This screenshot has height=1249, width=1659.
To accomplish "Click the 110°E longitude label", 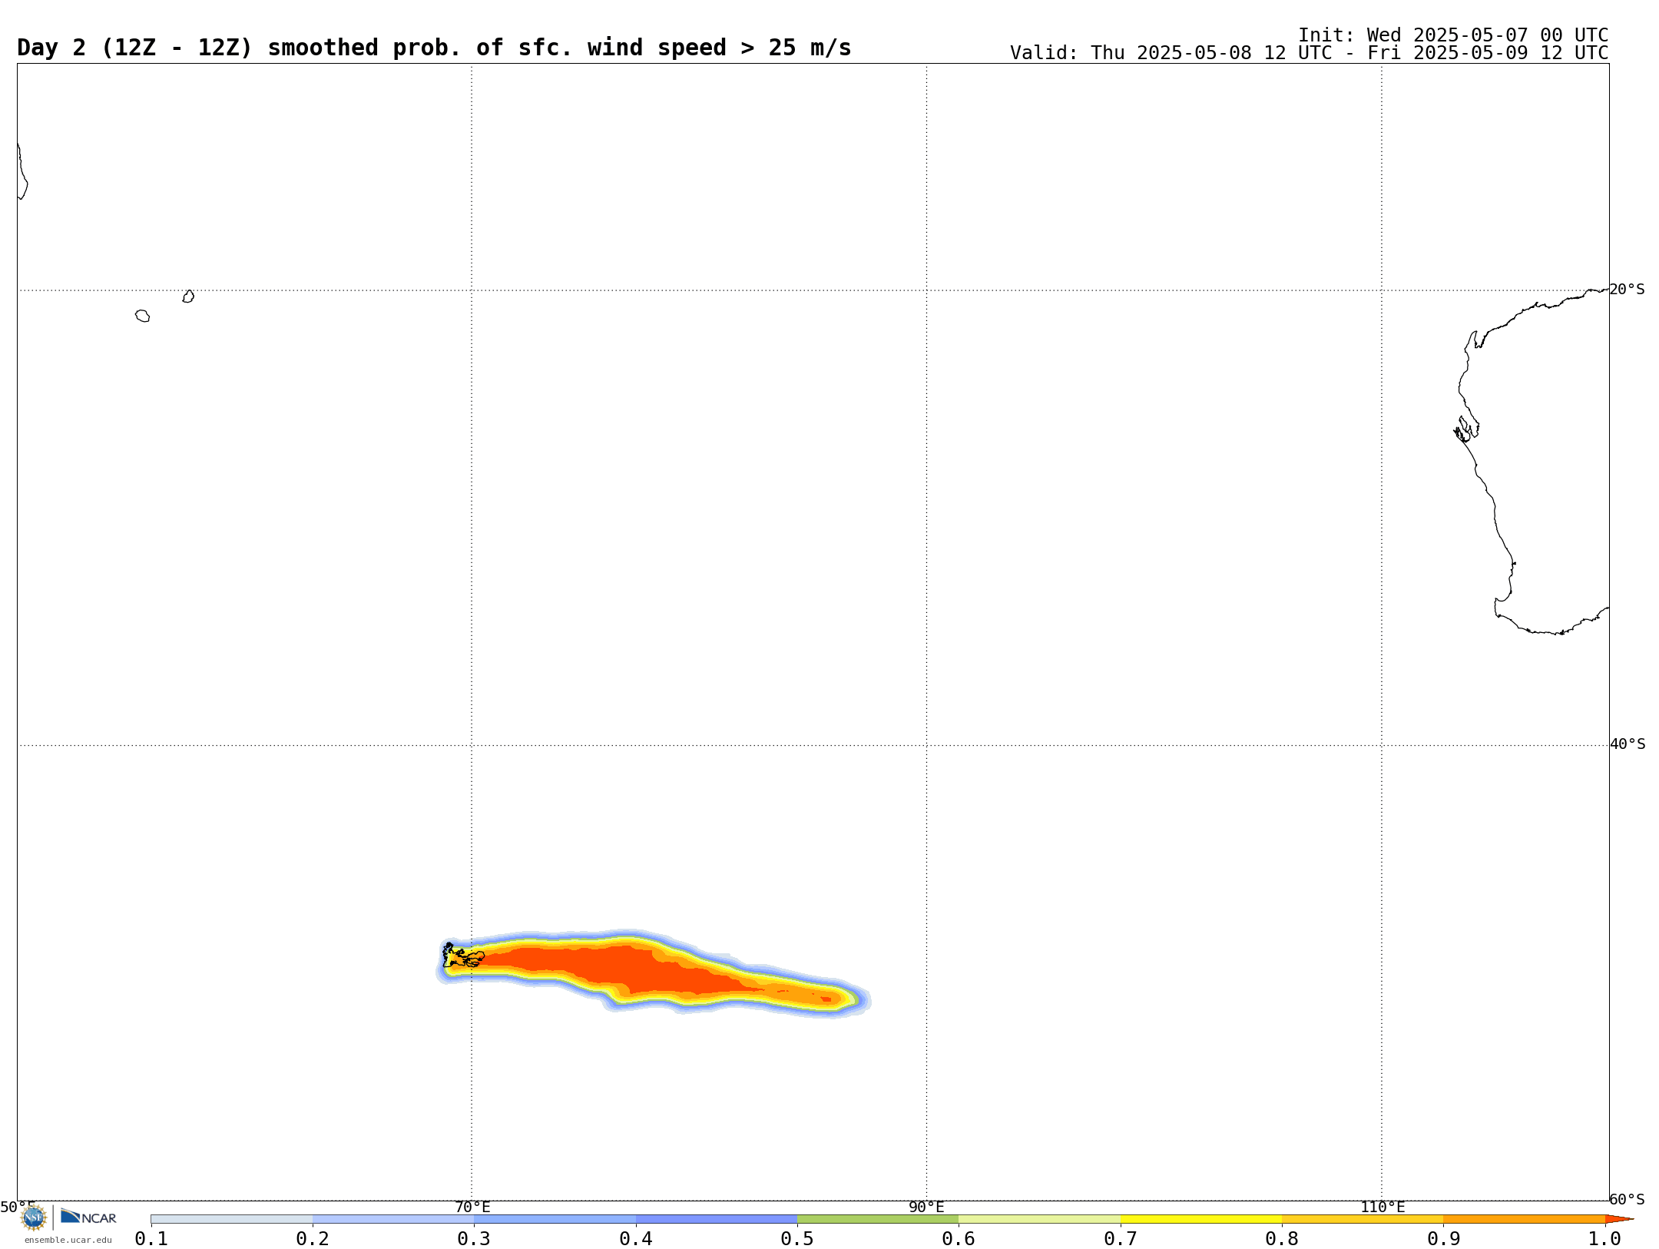I will (1382, 1207).
